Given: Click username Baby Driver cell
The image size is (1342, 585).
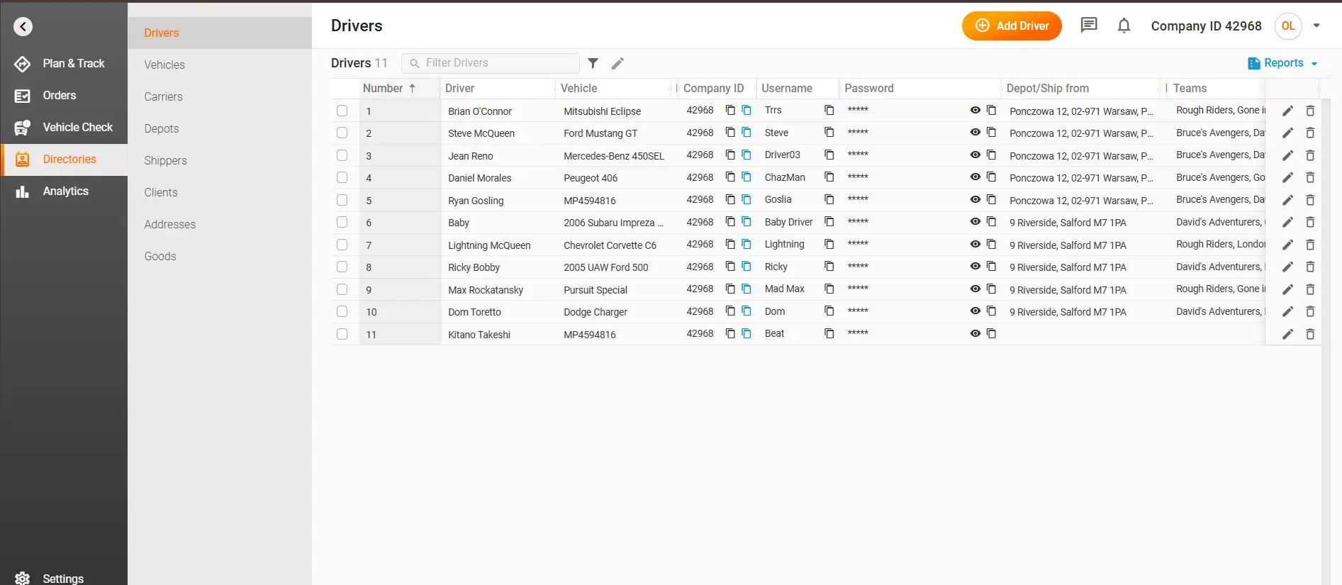Looking at the screenshot, I should click(788, 222).
